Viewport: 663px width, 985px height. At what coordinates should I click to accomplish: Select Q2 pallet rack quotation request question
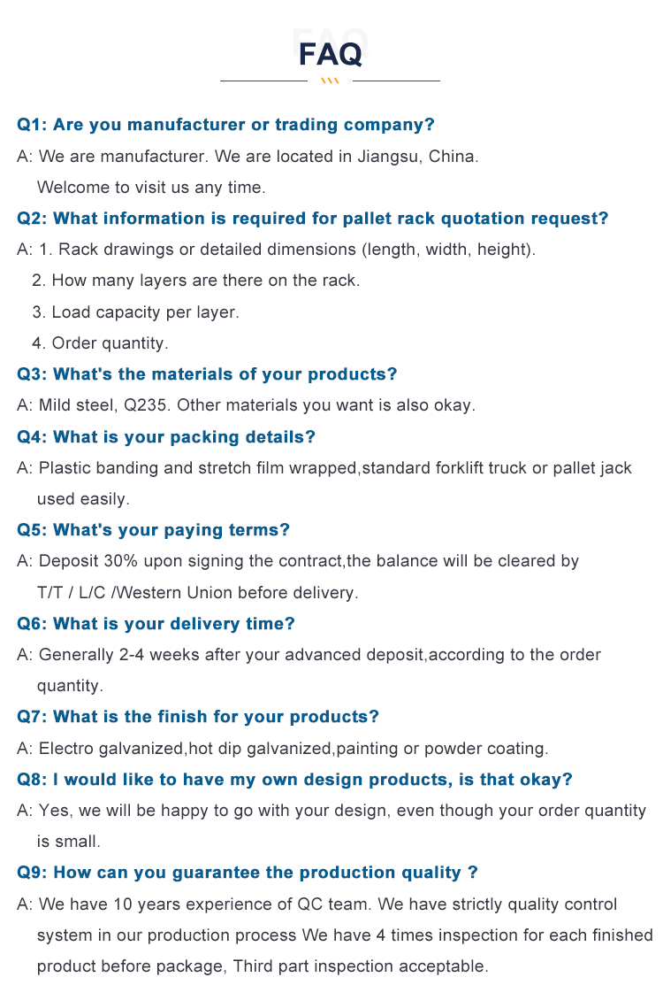click(312, 218)
